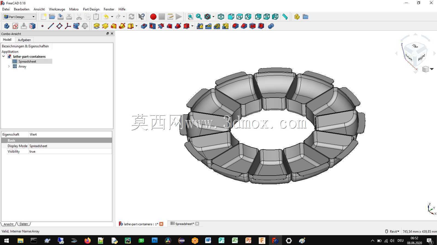Viewport: 437px width, 245px height.
Task: Collapse the lathe-part-containers document node
Action: point(4,56)
